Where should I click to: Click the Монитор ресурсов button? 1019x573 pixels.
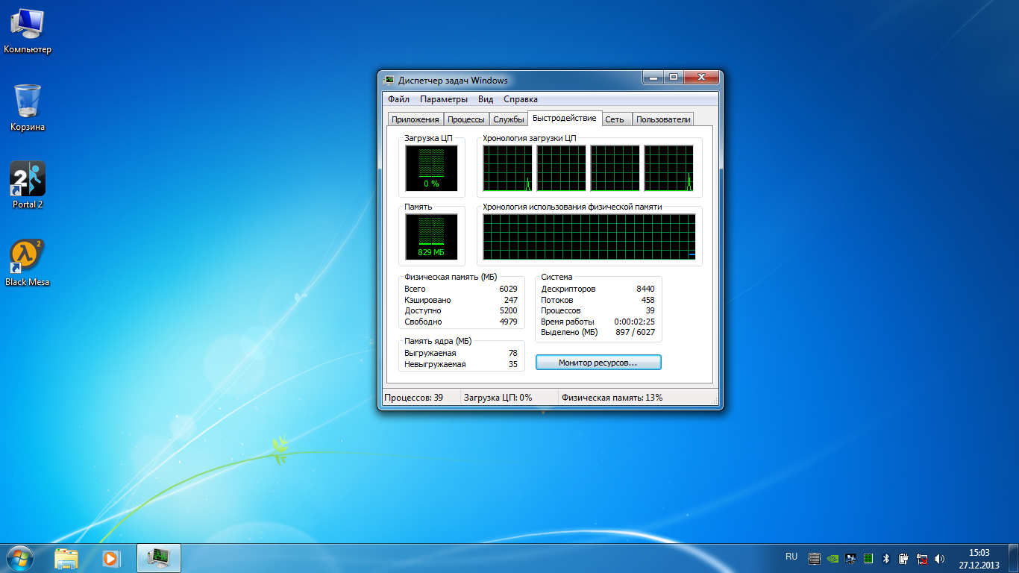click(598, 363)
